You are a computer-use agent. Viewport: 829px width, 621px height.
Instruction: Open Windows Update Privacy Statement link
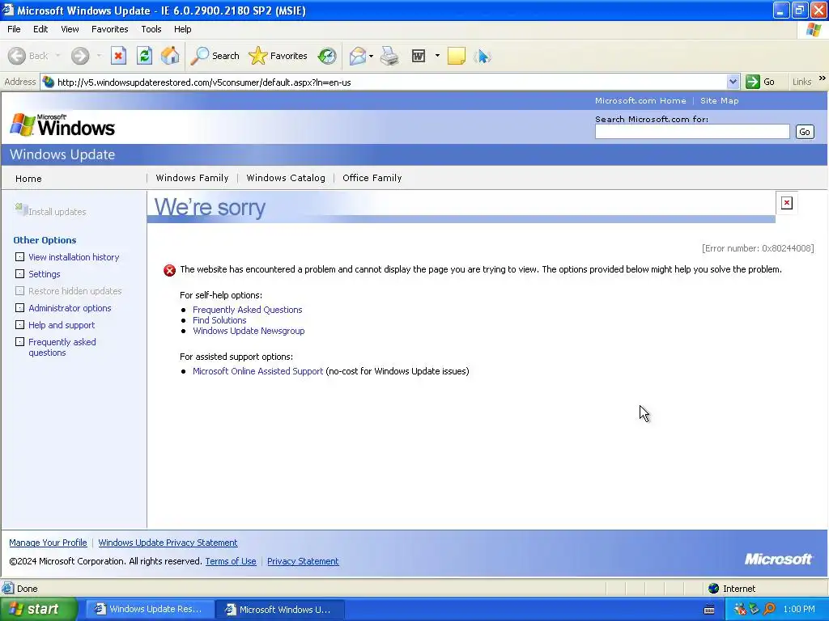click(168, 543)
